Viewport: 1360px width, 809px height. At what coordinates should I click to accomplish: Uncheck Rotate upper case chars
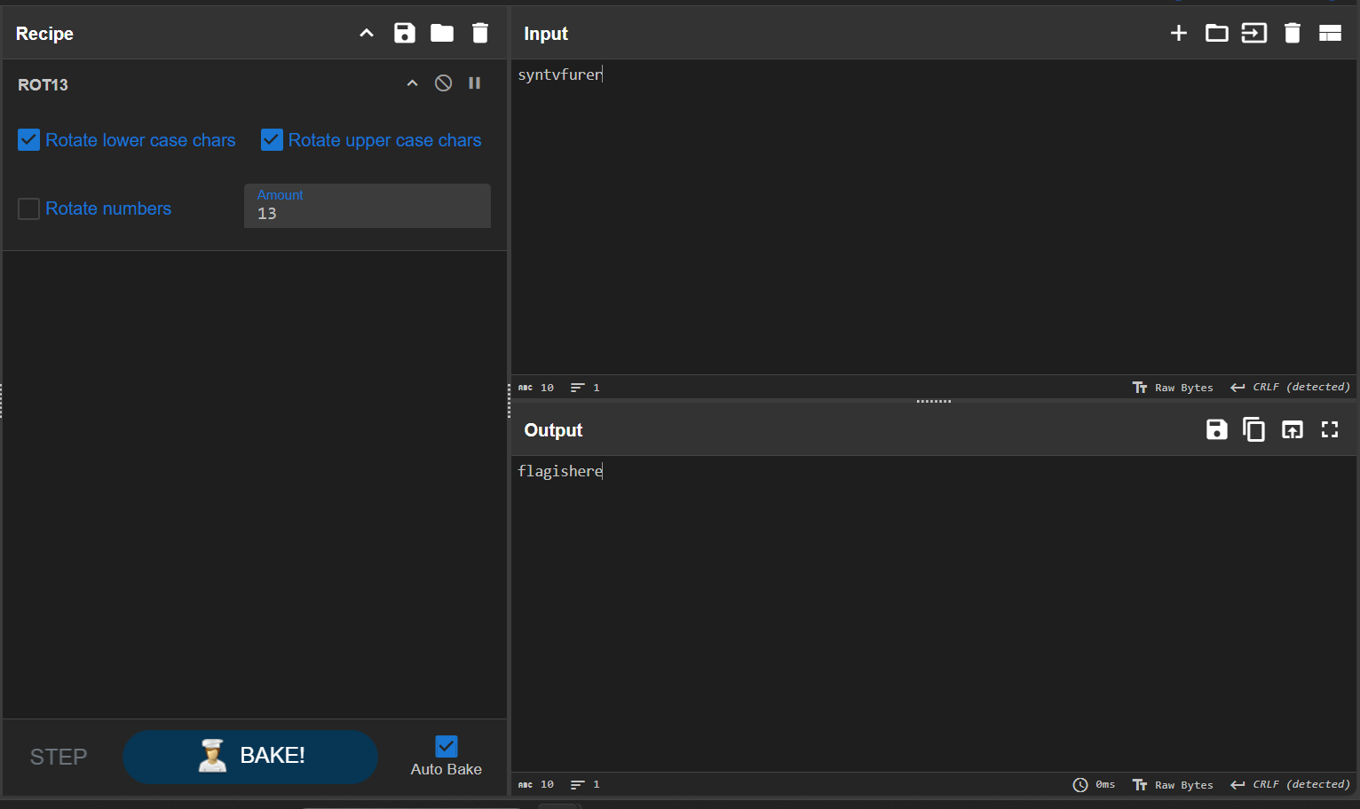coord(272,140)
